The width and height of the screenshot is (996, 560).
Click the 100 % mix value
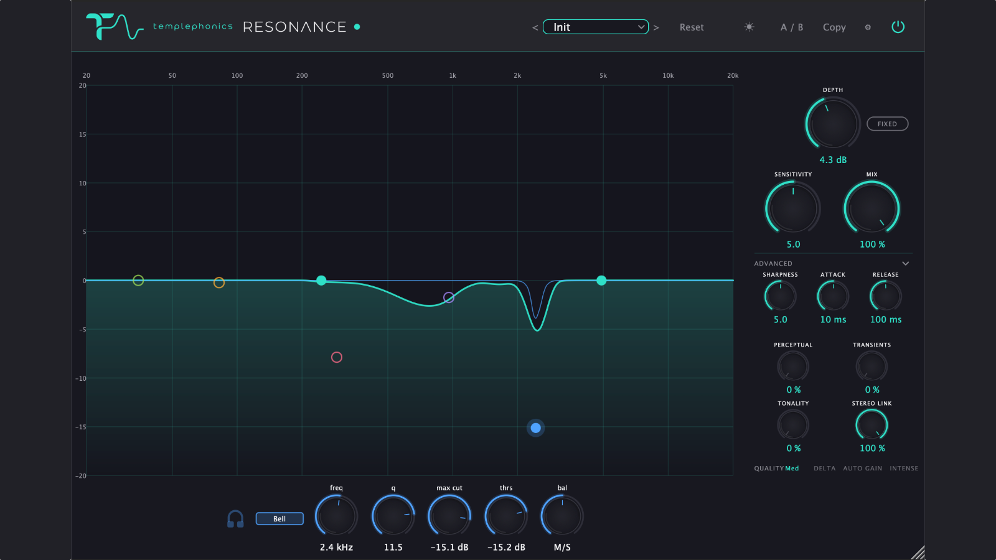click(x=872, y=245)
